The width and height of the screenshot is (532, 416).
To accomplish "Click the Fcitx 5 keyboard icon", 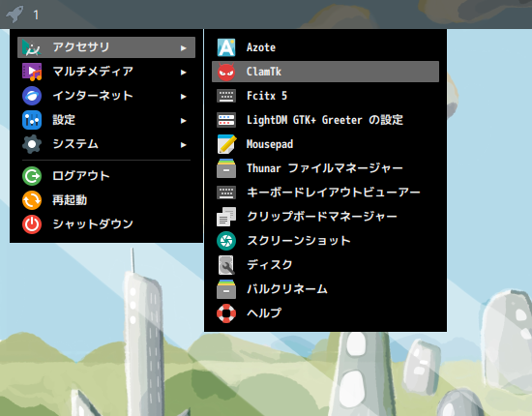I will pos(226,96).
